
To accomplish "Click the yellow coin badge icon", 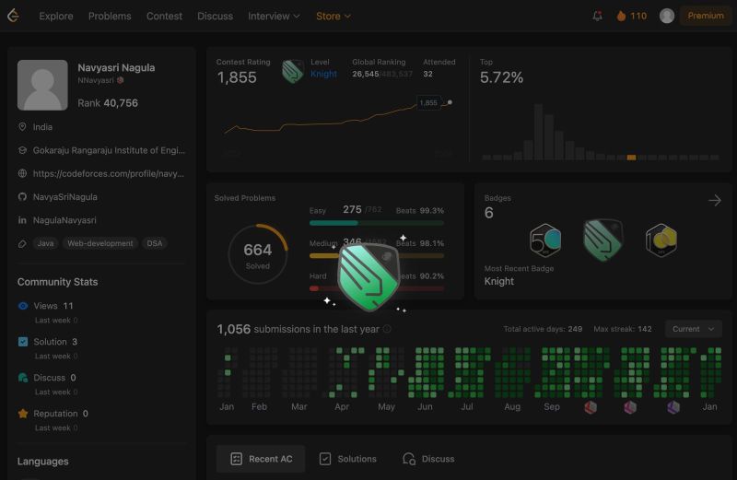I will [x=661, y=240].
